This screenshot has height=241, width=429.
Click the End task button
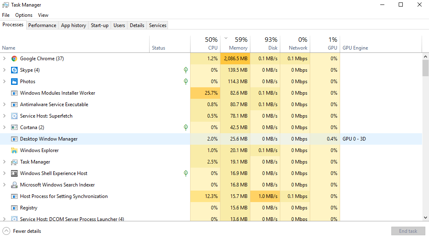(408, 231)
